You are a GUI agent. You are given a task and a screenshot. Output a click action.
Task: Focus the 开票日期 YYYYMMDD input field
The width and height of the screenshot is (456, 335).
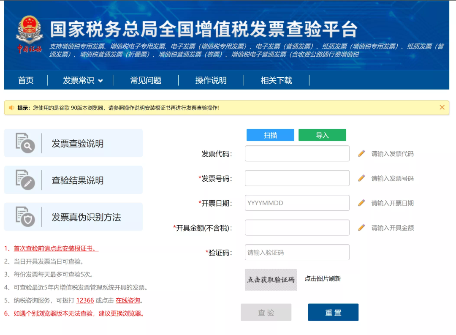click(x=297, y=203)
